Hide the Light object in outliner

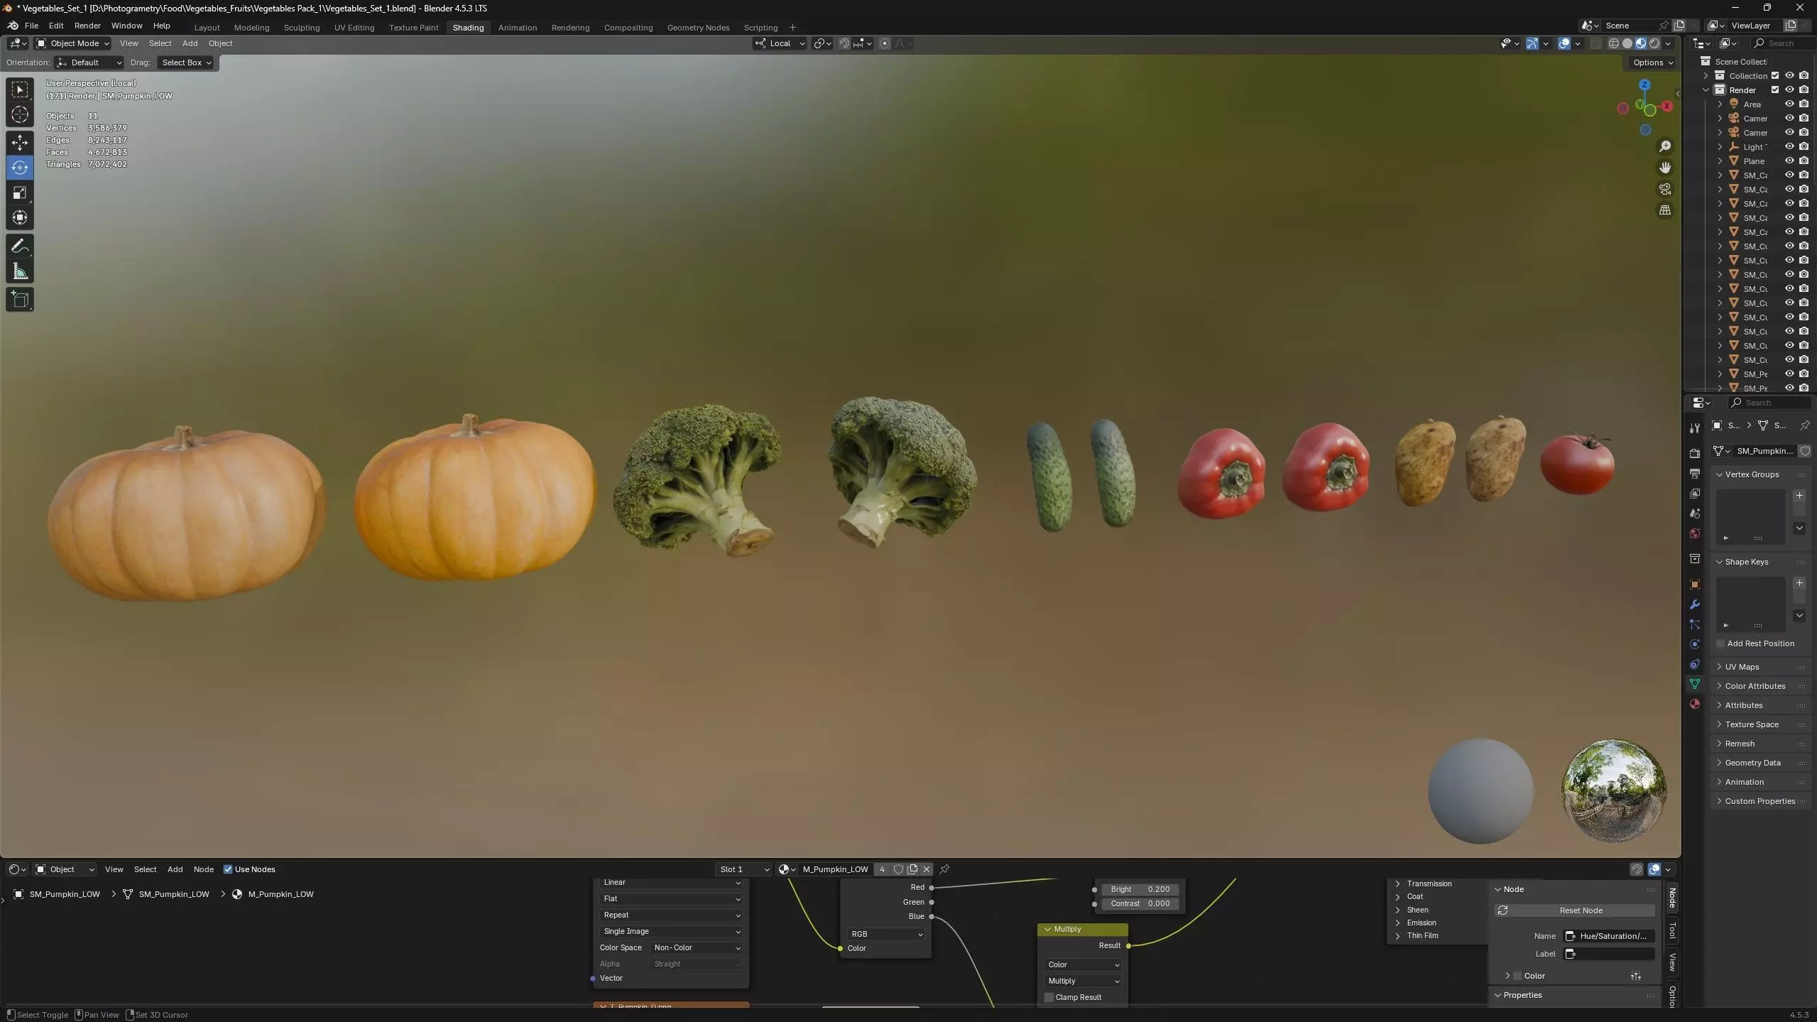(x=1789, y=147)
